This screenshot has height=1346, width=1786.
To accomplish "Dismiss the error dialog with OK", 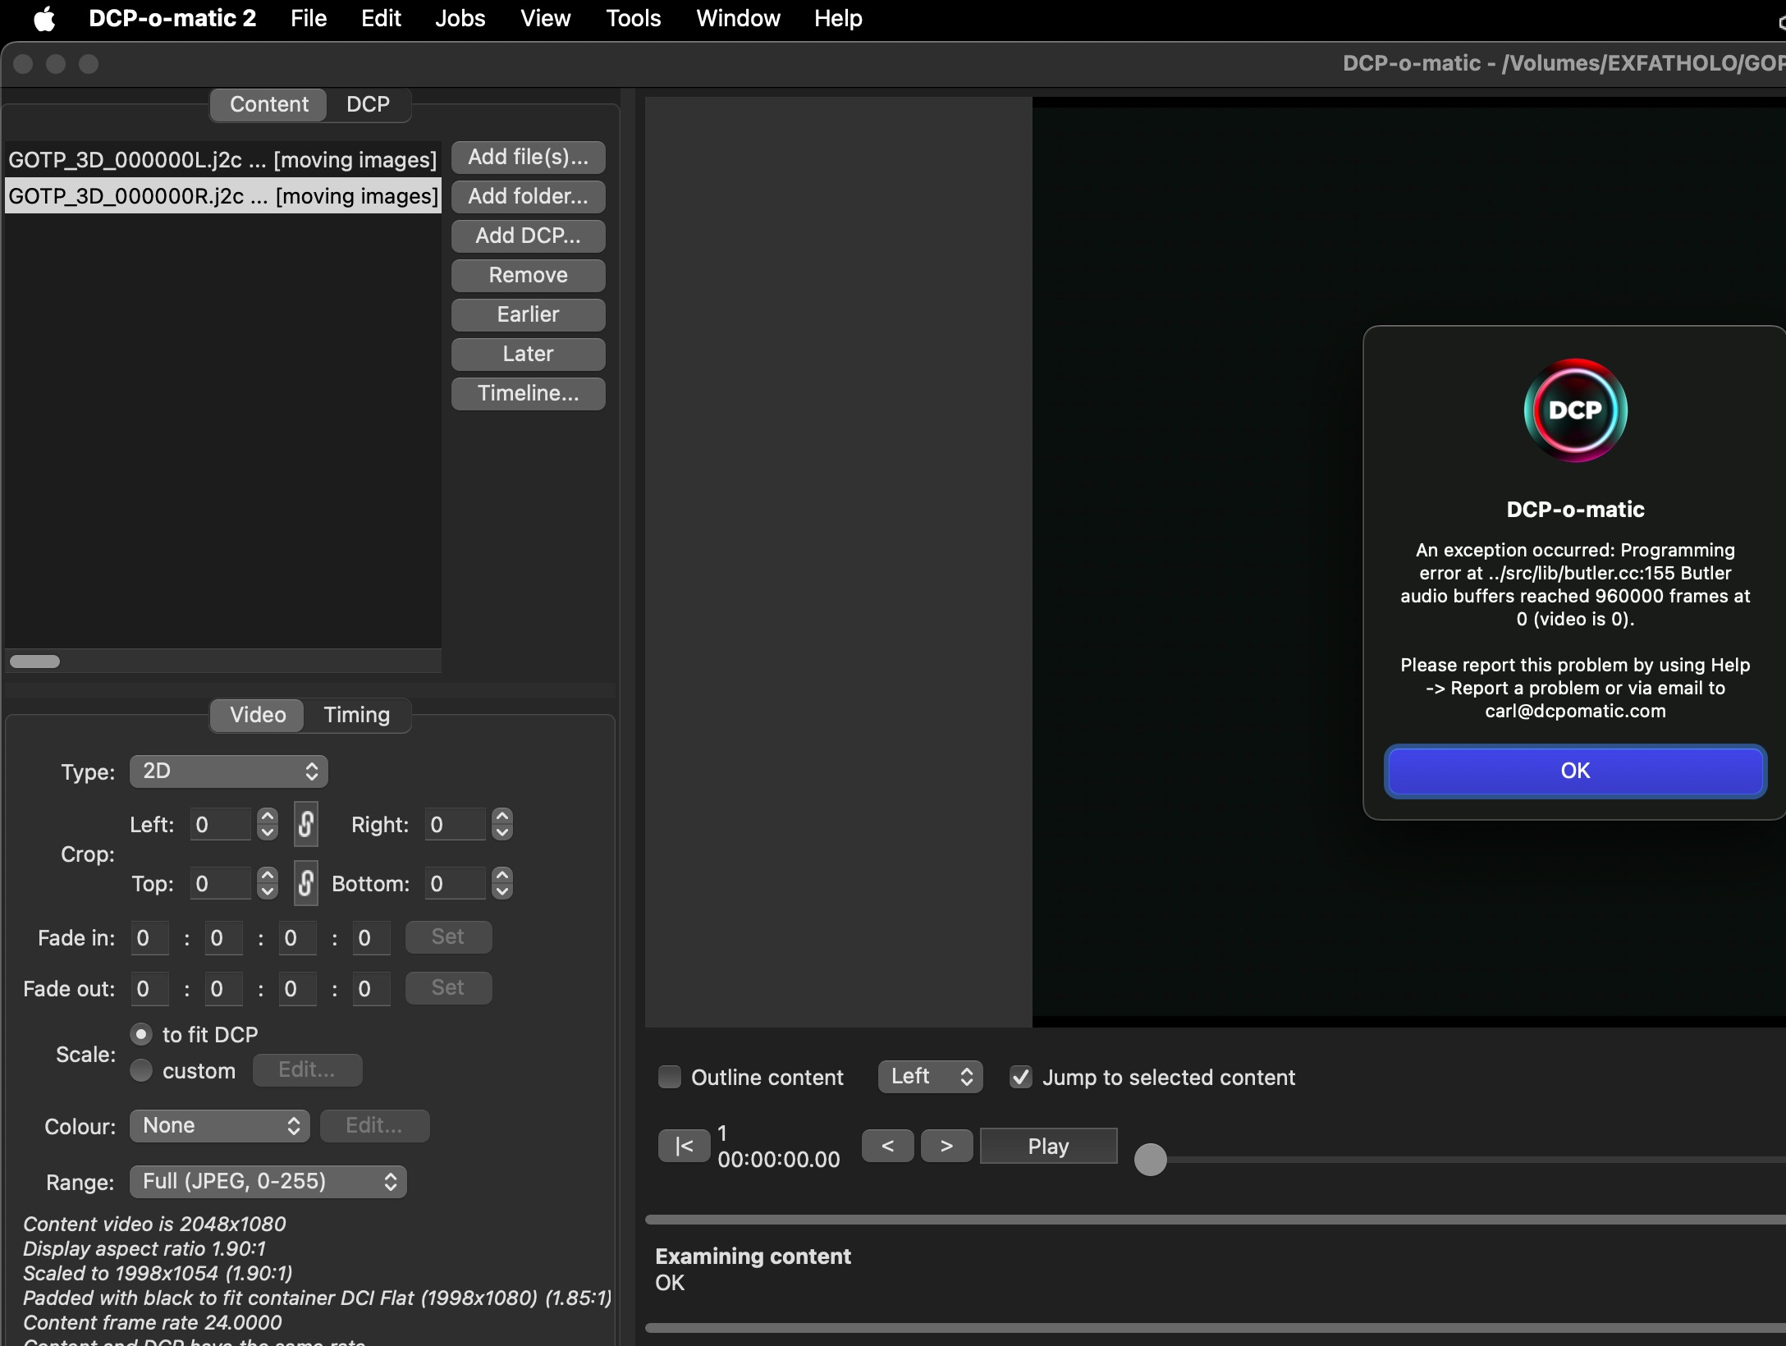I will click(1574, 771).
